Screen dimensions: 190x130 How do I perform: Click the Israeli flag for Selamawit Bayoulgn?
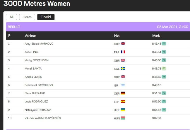tap(123, 85)
